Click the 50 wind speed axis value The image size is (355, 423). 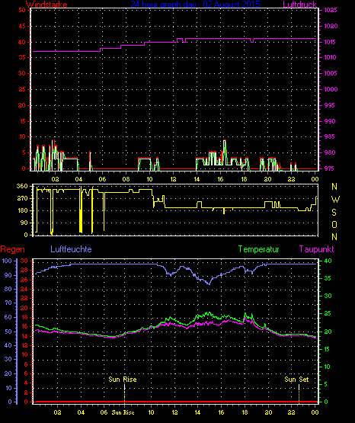(x=22, y=10)
